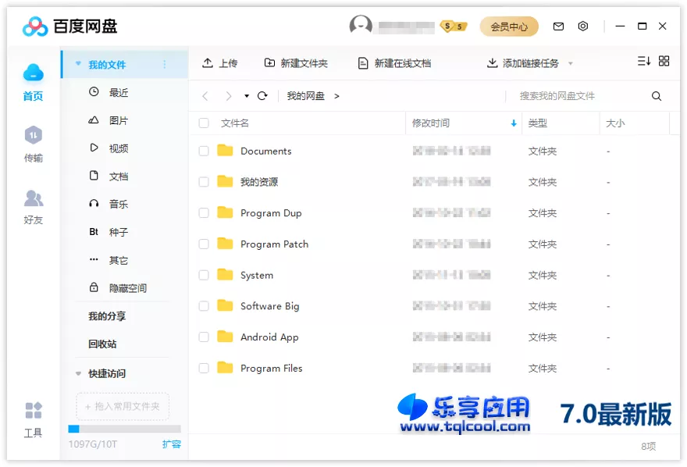Collapse the 我的文件 tree arrow

click(78, 64)
